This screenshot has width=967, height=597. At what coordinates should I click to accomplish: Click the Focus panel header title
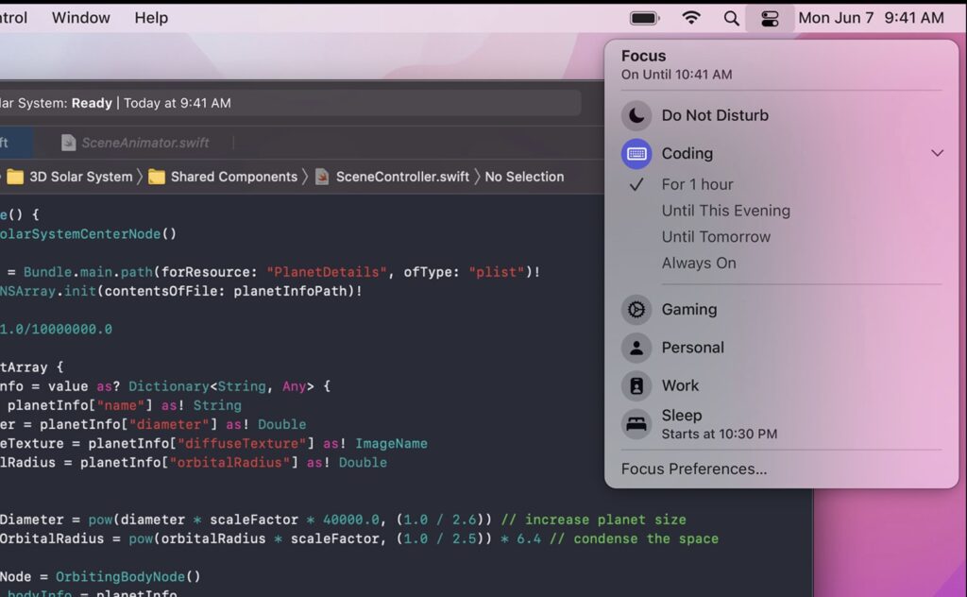tap(643, 56)
